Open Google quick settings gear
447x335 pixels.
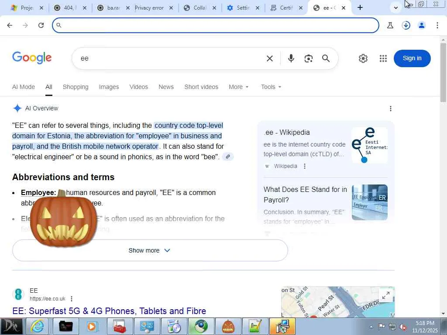(363, 58)
